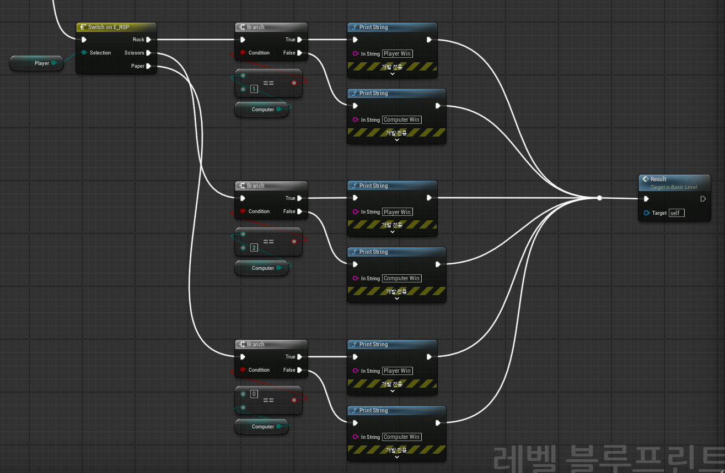Screen dimensions: 725x473
Task: Click the Condition pin on the Branch above == 0
Action: tap(243, 370)
